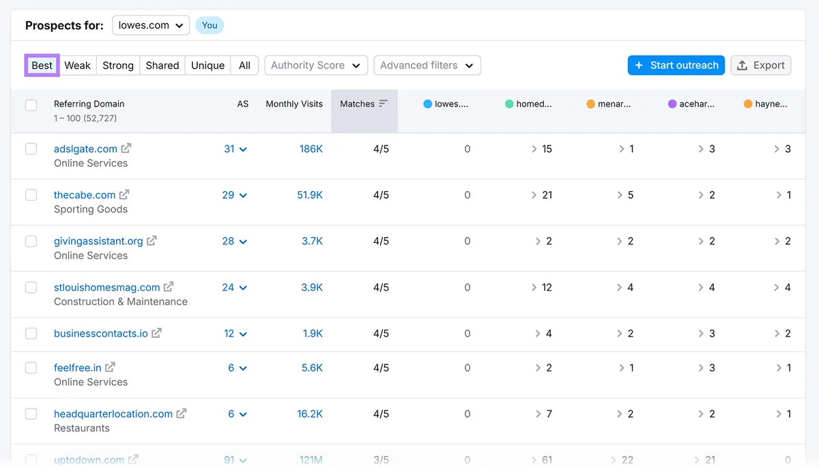Switch to the Weak tab
The image size is (819, 473).
pos(77,66)
